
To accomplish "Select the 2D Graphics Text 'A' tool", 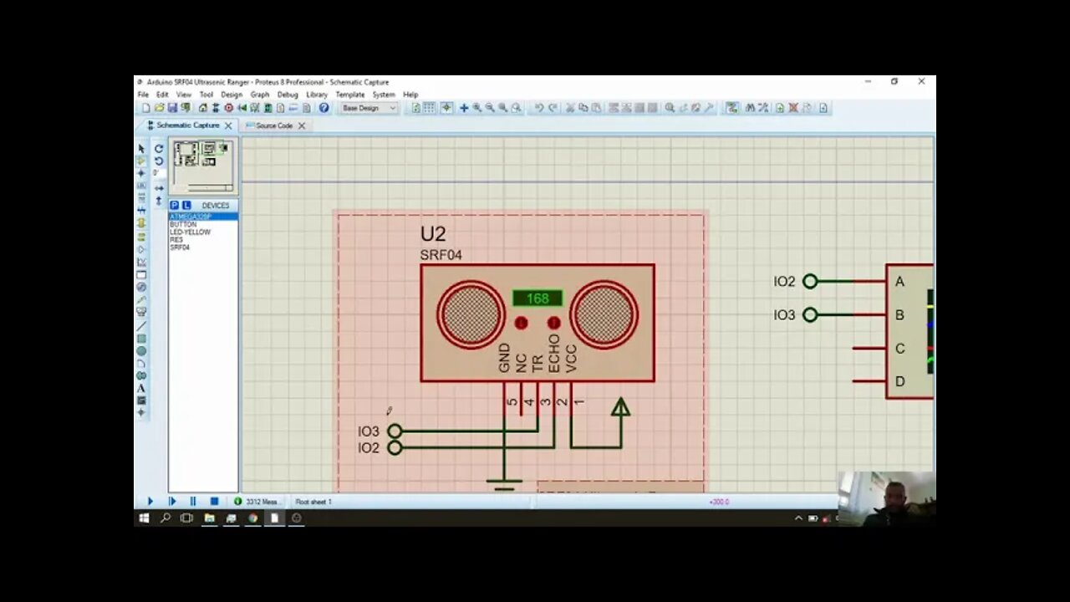I will (141, 388).
